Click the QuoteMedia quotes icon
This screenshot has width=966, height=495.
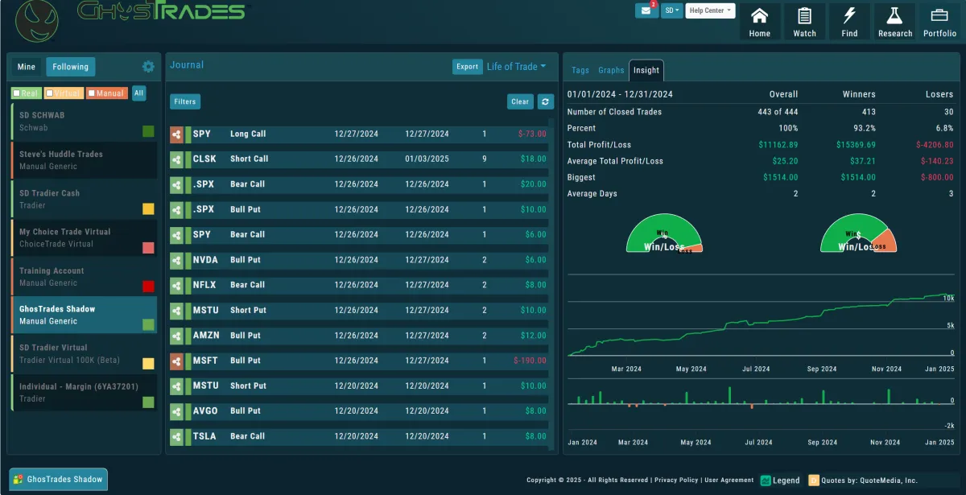click(x=814, y=481)
